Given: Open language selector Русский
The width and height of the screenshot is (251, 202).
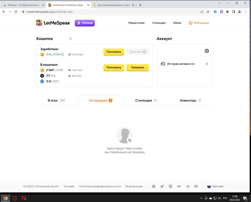Looking at the screenshot, I should (215, 186).
